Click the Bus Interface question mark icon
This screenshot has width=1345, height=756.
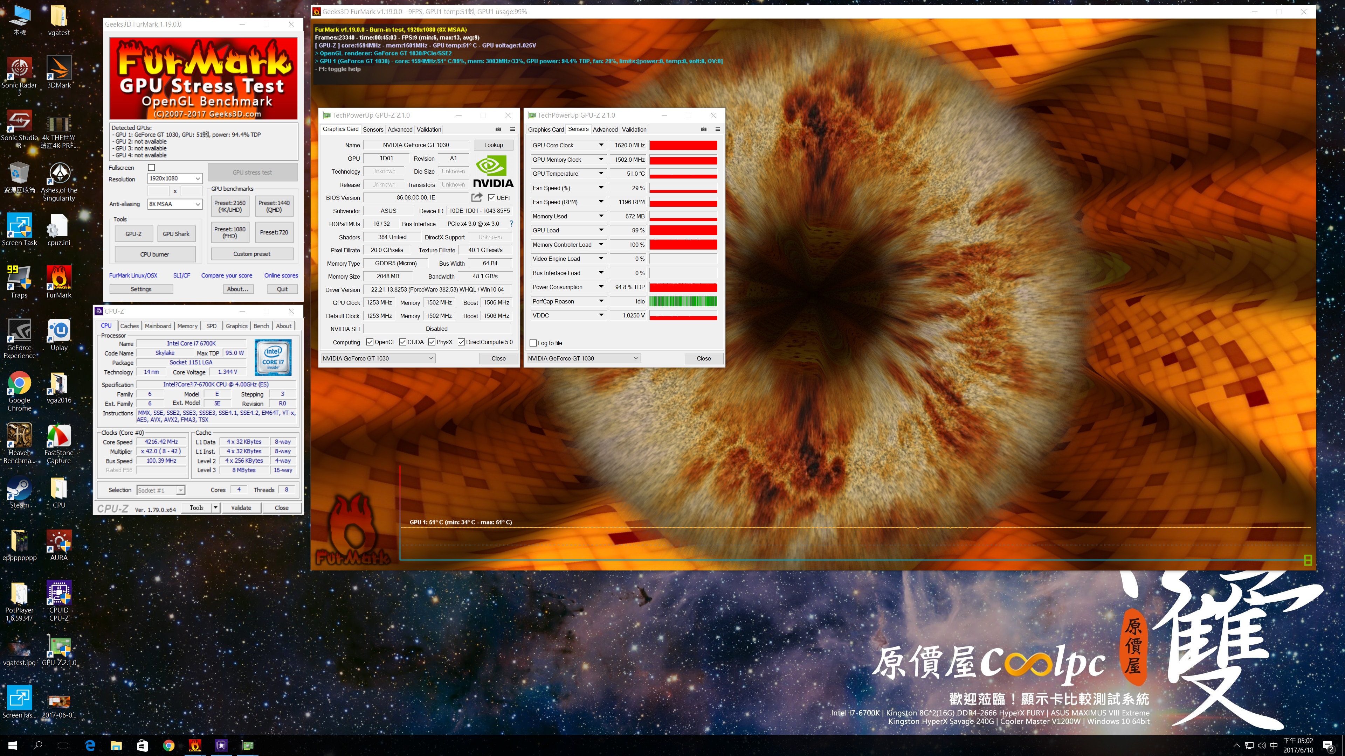click(x=511, y=224)
